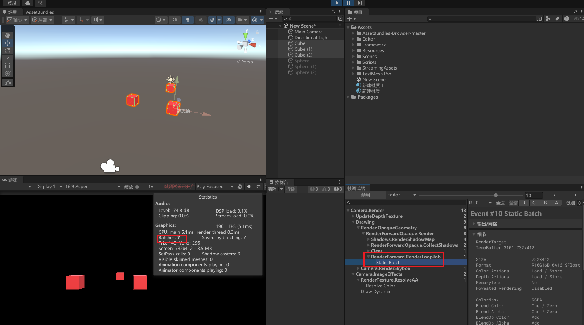
Task: Select the Rotate tool in scene toolbar
Action: 7,51
